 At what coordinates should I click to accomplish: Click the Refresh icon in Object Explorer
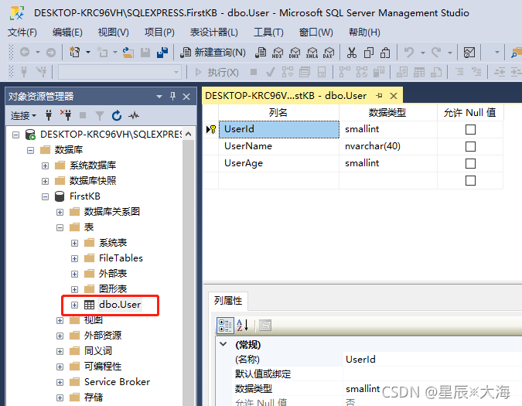(x=117, y=115)
